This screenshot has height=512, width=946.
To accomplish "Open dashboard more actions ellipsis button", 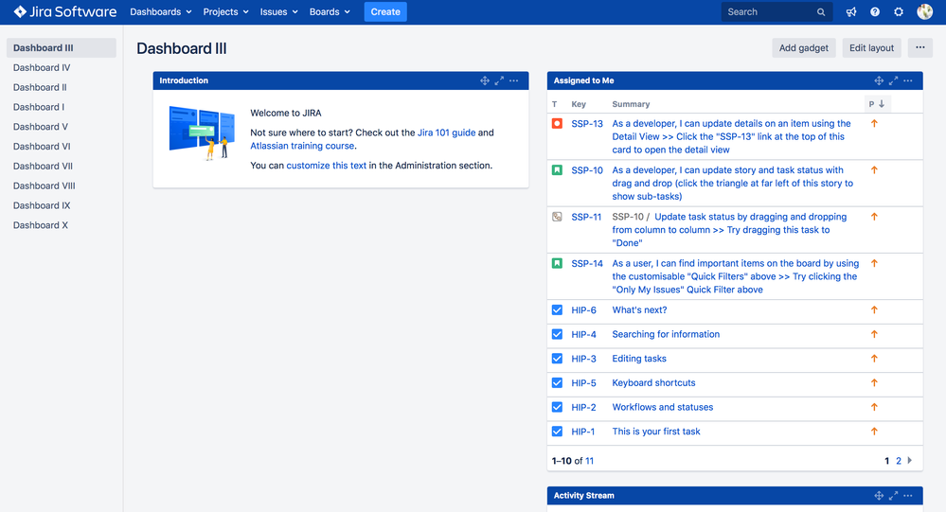I will 920,47.
